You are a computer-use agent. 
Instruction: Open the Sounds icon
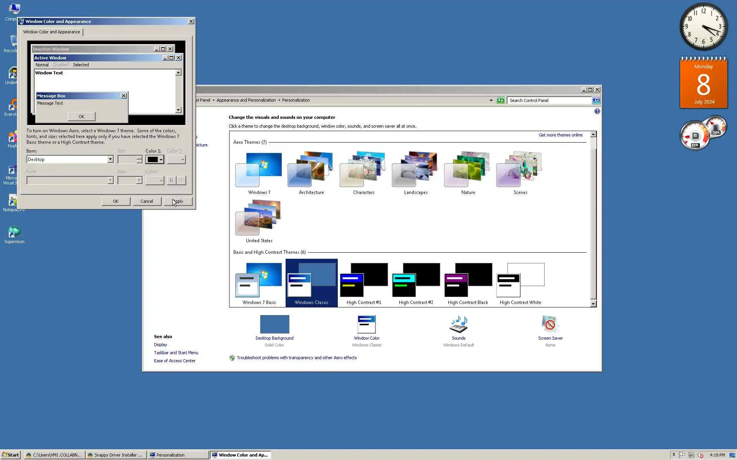pos(458,325)
